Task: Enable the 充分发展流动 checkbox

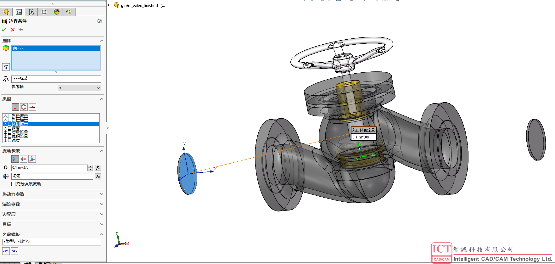Action: point(13,184)
